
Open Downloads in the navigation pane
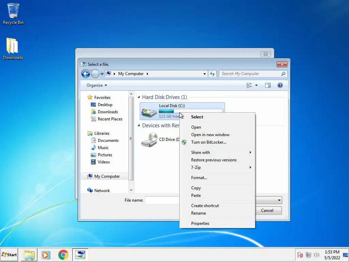(104, 112)
